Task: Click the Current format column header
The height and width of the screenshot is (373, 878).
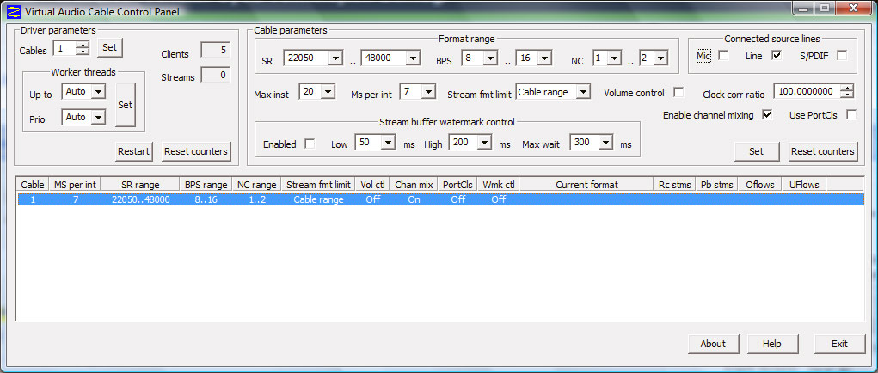Action: (x=586, y=185)
